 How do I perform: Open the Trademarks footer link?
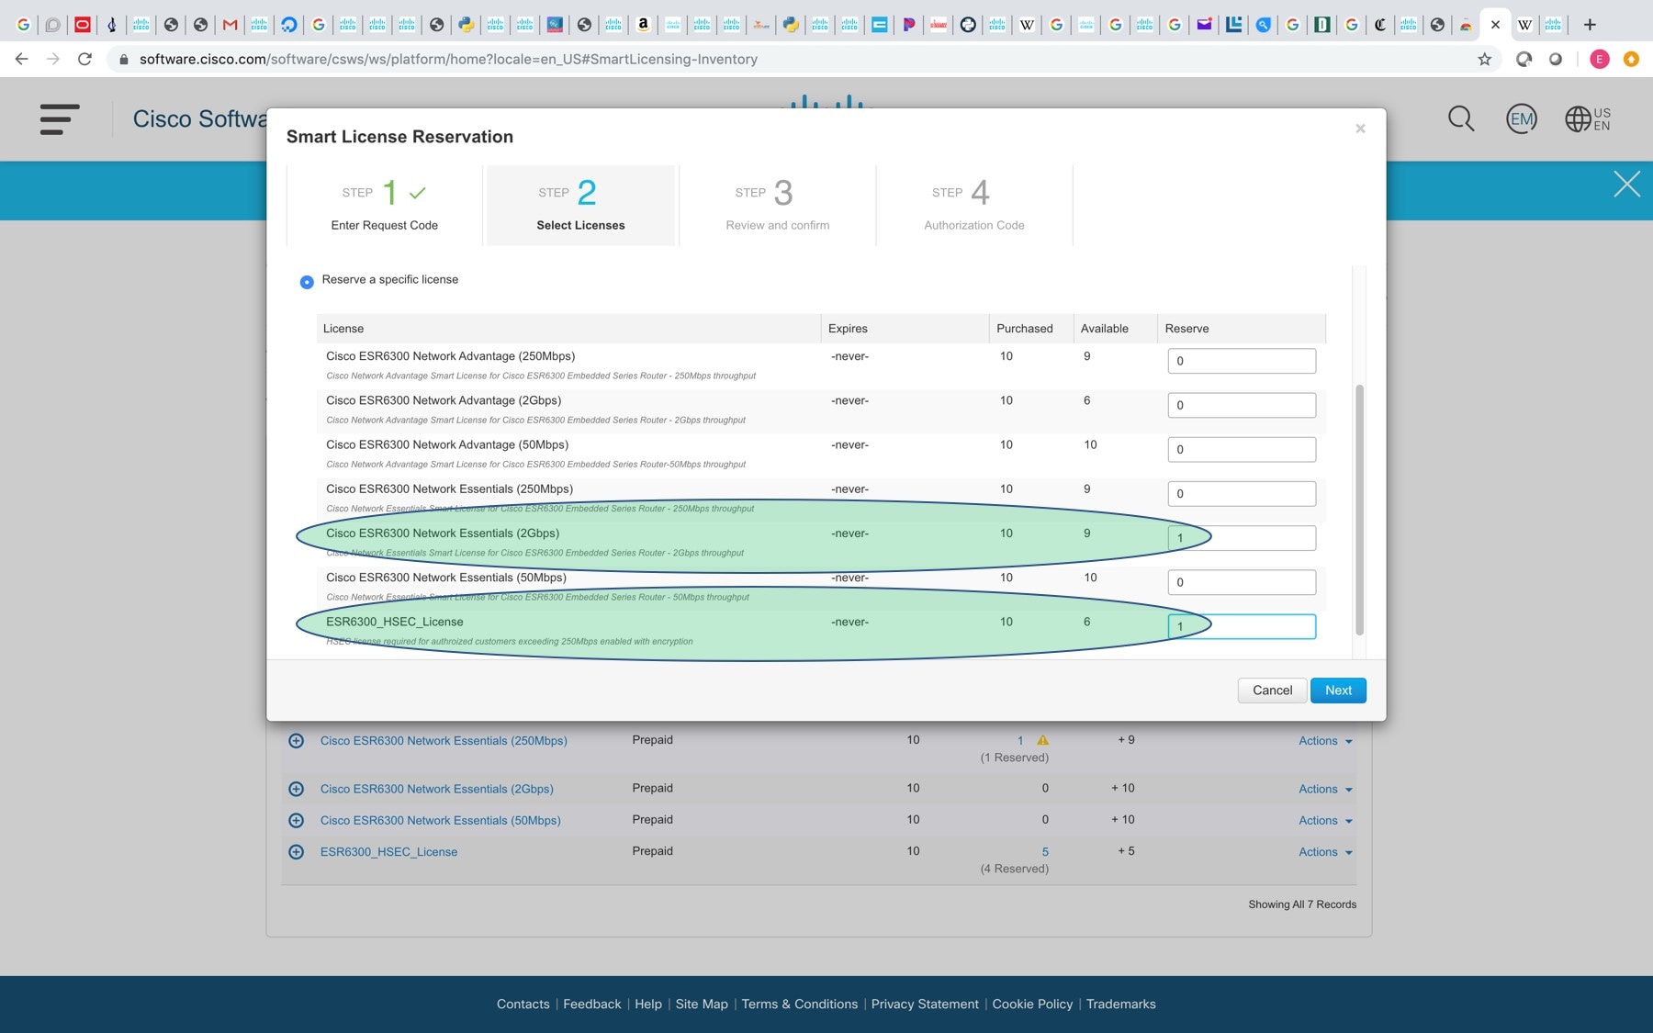pos(1120,1005)
